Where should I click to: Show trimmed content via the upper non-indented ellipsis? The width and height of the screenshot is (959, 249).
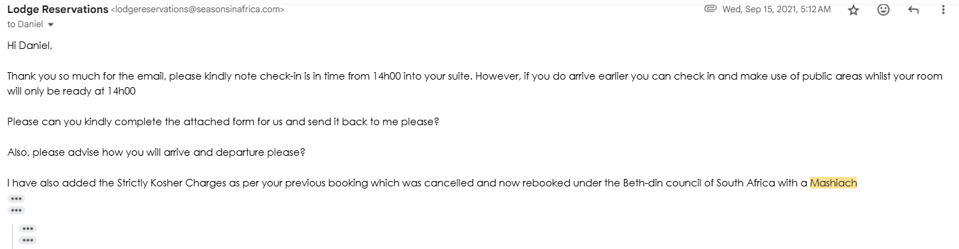[16, 199]
